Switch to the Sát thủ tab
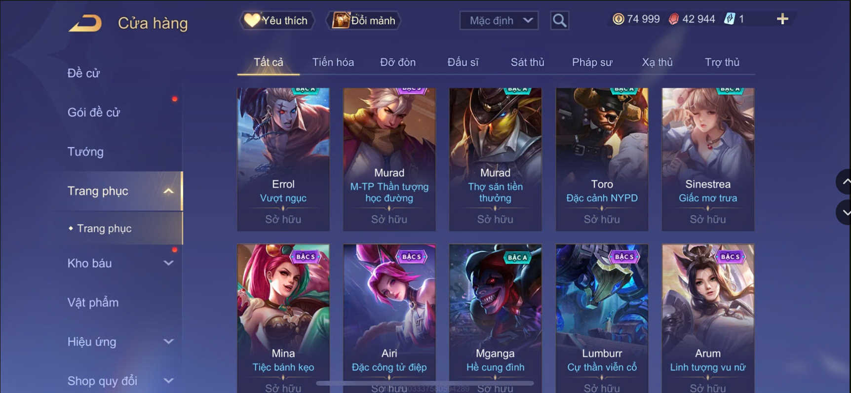The height and width of the screenshot is (393, 851). (x=527, y=62)
